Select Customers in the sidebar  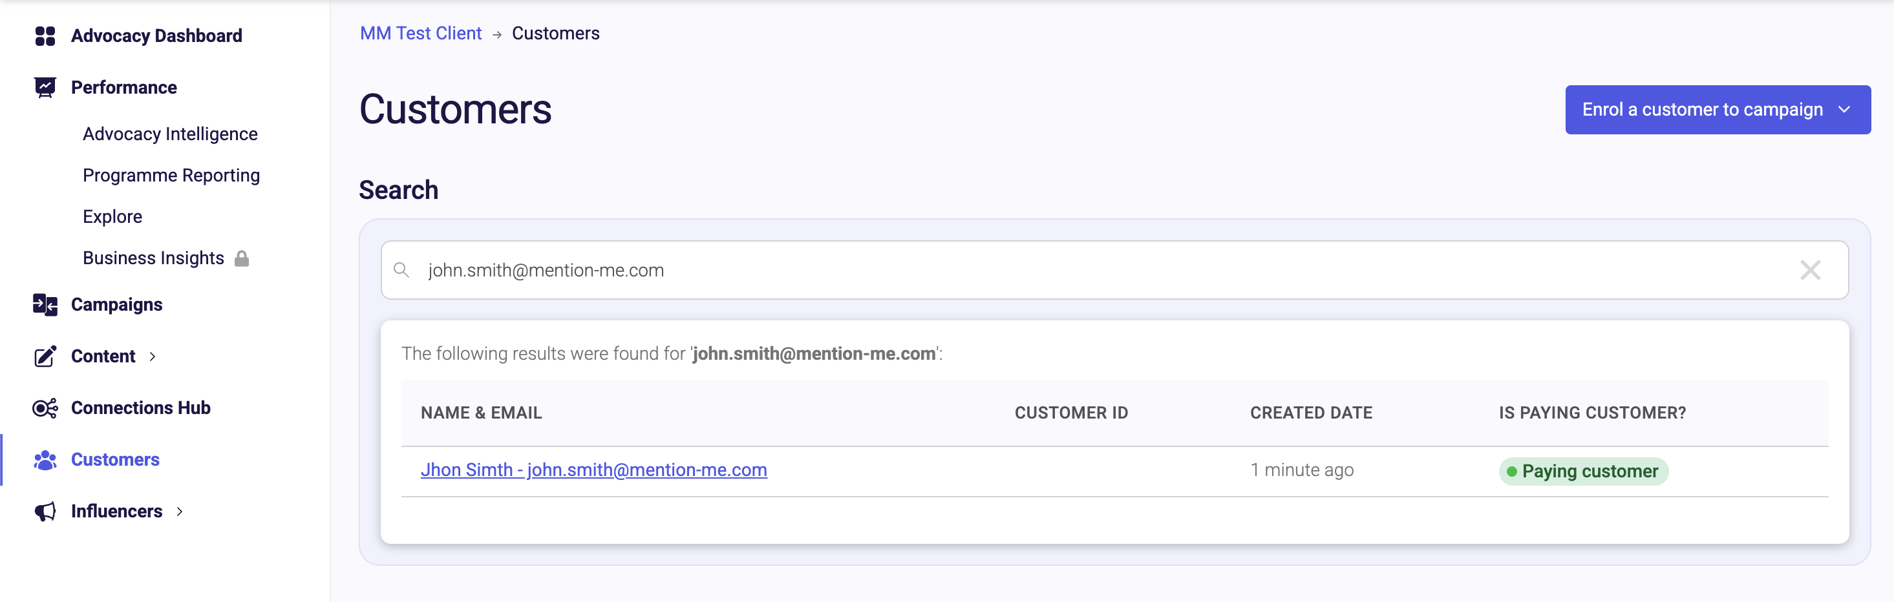[114, 460]
